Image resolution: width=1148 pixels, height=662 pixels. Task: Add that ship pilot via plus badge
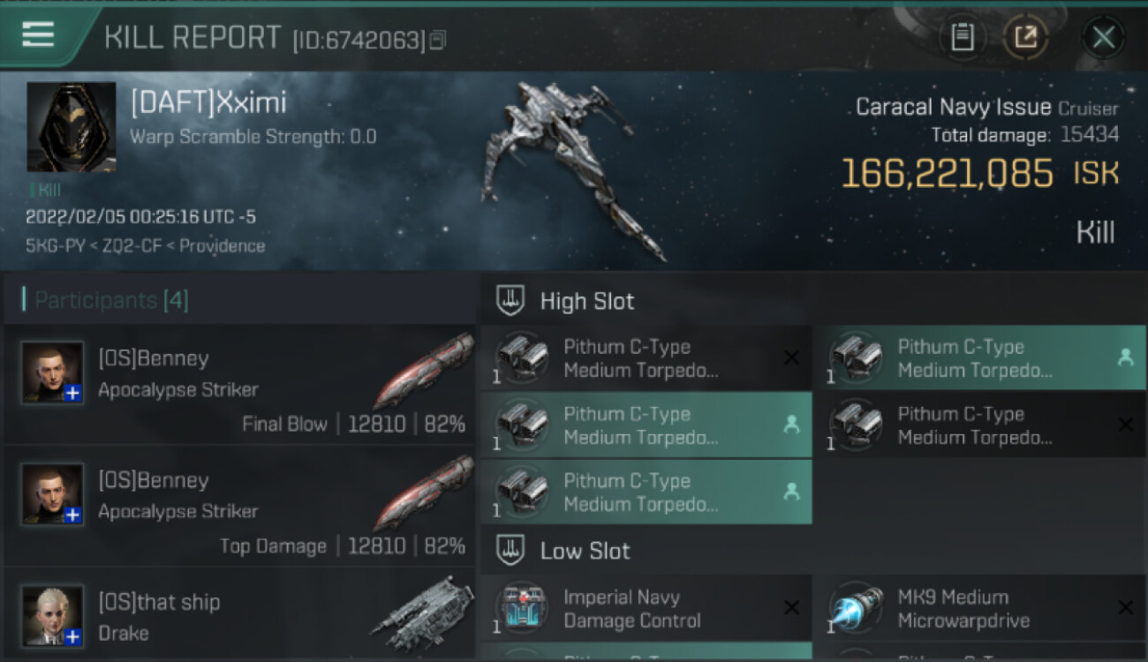pos(72,636)
